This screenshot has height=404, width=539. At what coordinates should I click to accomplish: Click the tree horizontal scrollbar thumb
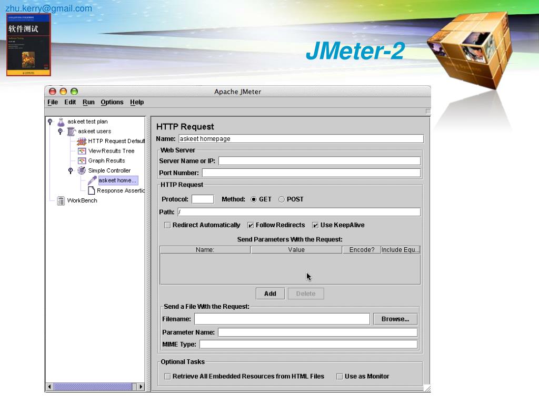[x=93, y=387]
